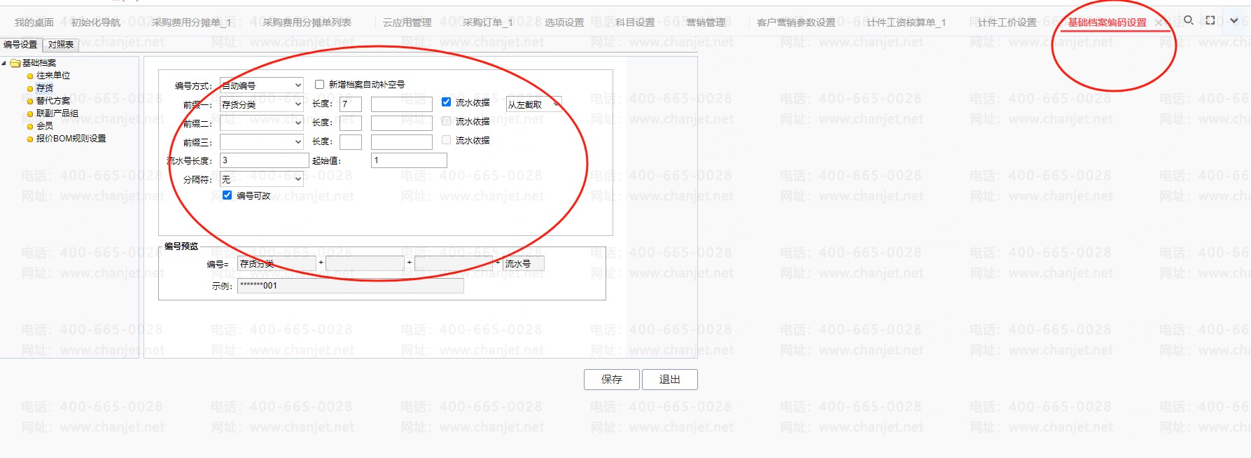
Task: Open the 计件工资核算单_1 tab
Action: pyautogui.click(x=906, y=22)
